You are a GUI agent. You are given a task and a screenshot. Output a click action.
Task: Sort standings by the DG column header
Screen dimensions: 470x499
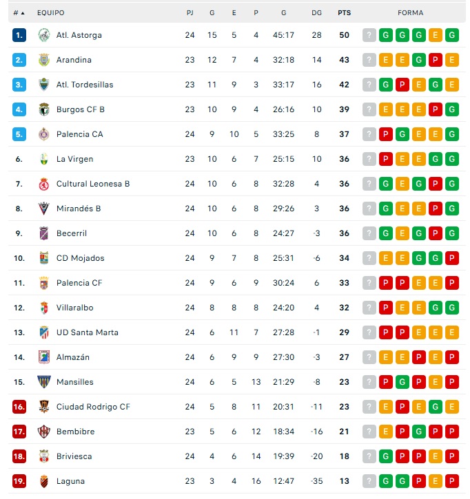point(316,12)
